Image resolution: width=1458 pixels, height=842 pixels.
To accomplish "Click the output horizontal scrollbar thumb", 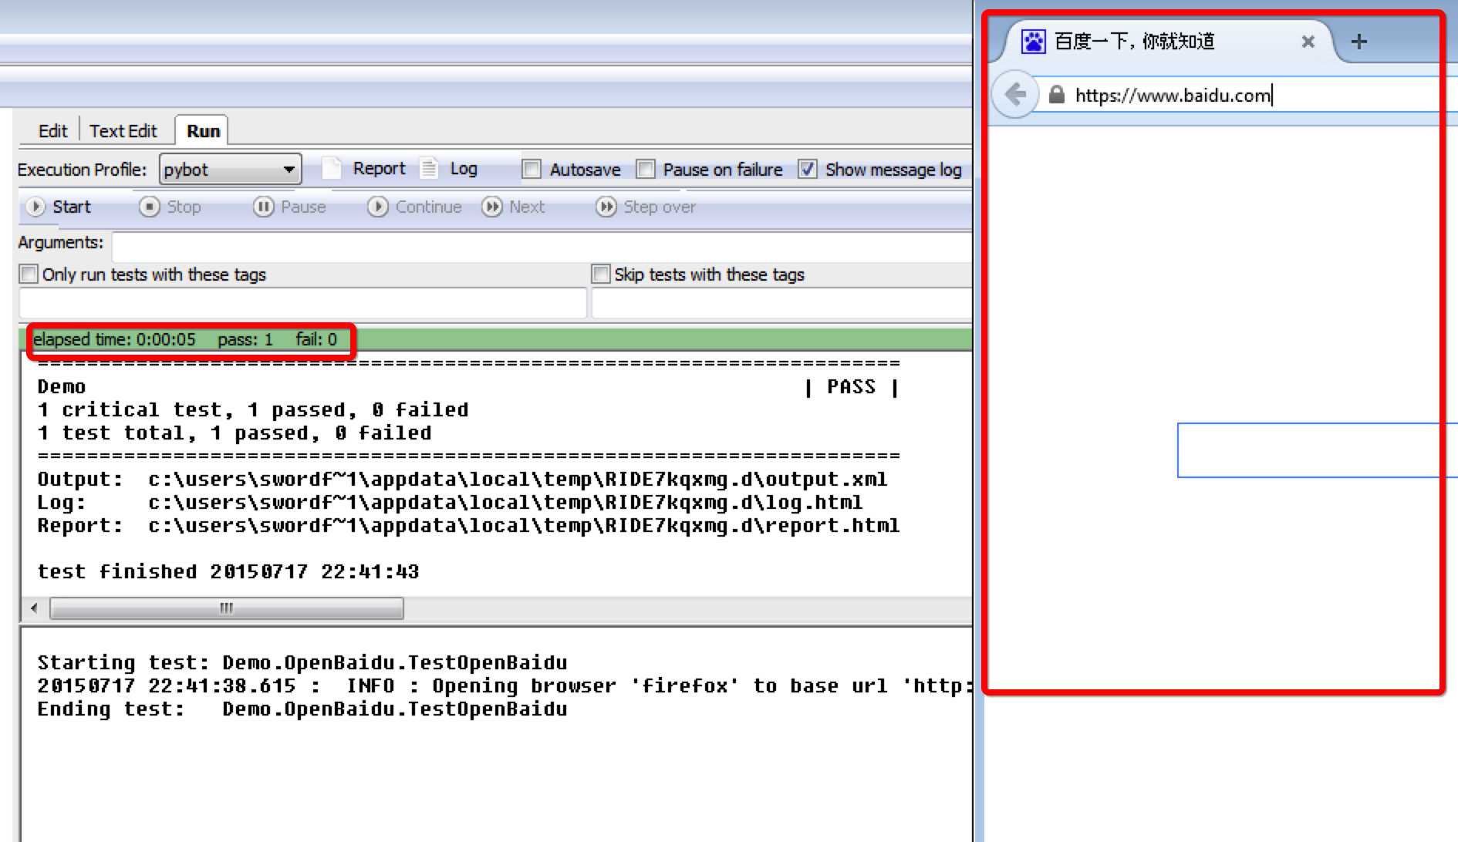I will coord(226,608).
